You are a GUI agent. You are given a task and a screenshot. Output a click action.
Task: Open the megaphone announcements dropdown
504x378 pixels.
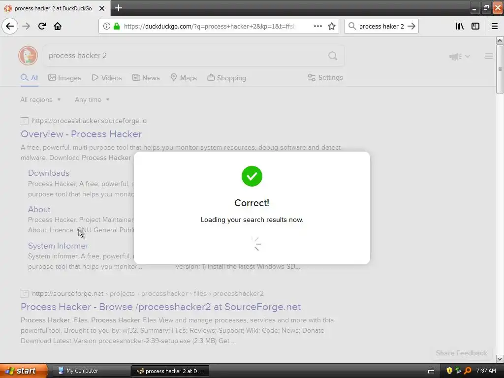pos(460,57)
